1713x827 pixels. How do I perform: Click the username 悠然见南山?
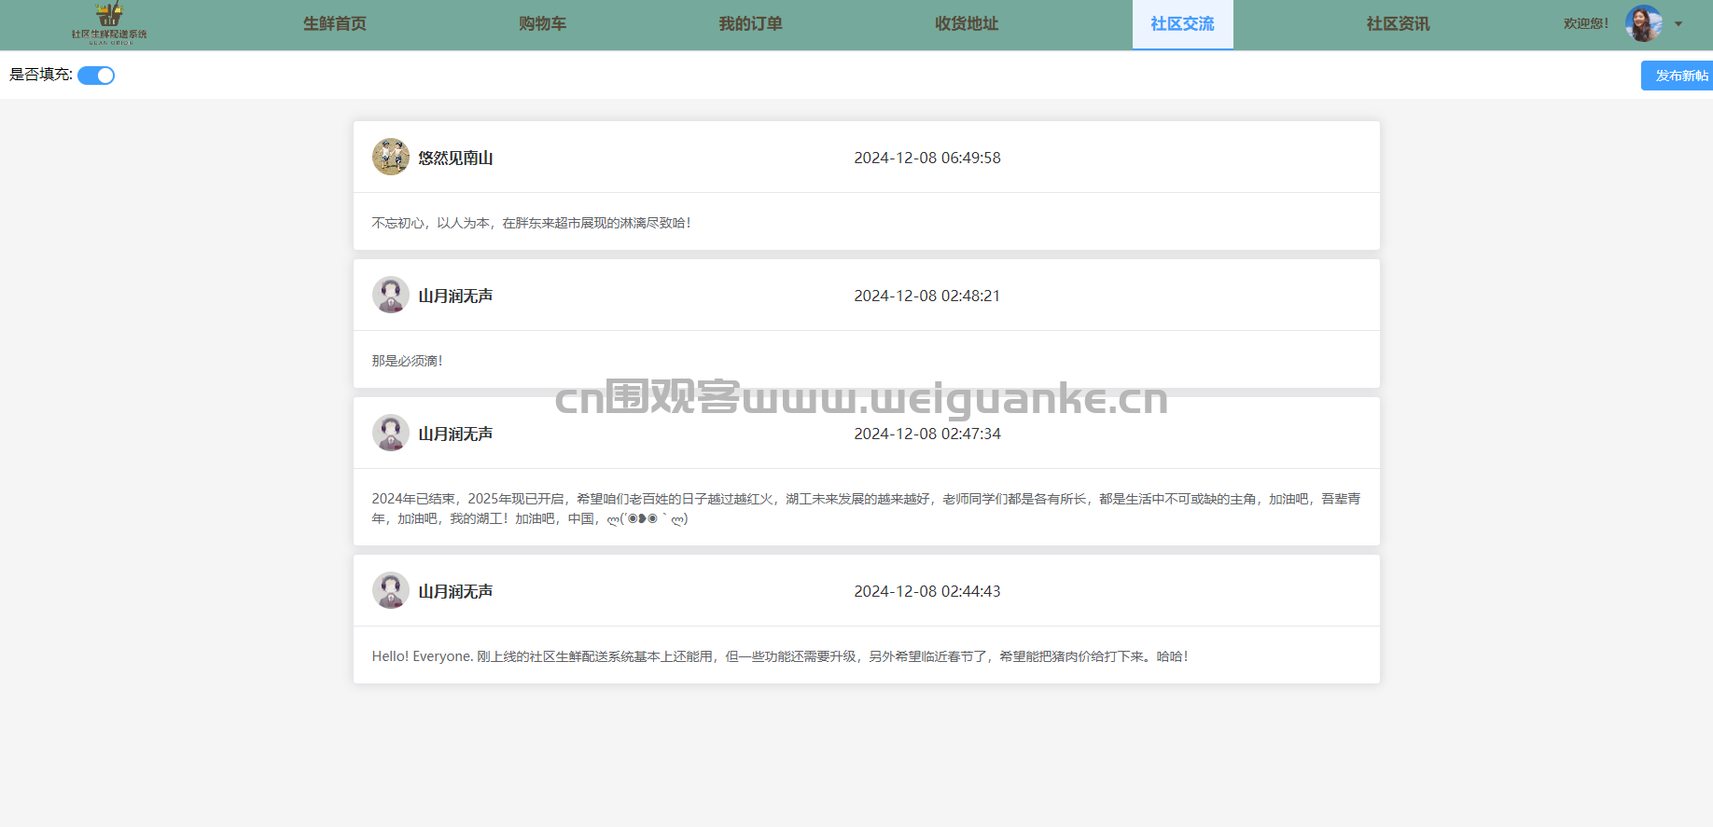point(455,159)
